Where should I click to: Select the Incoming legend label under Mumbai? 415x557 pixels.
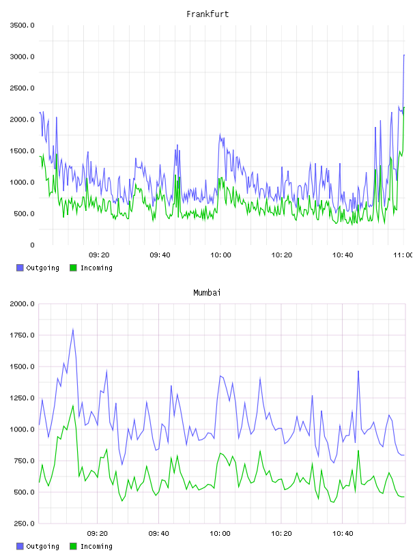(x=96, y=547)
